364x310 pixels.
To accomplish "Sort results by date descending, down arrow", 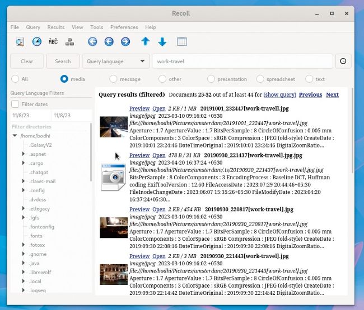I will (162, 42).
